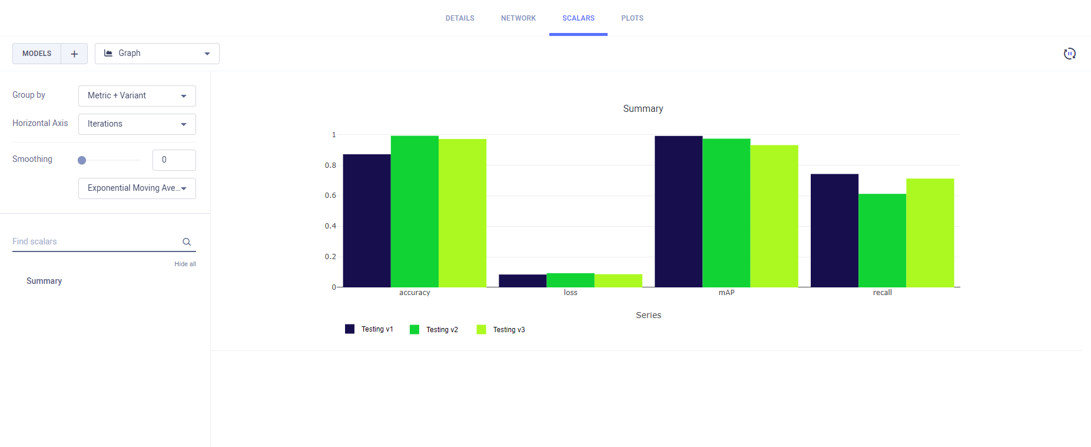Screen dimensions: 1091x447
Task: Expand the Group by Metric + Variant dropdown
Action: pos(137,96)
